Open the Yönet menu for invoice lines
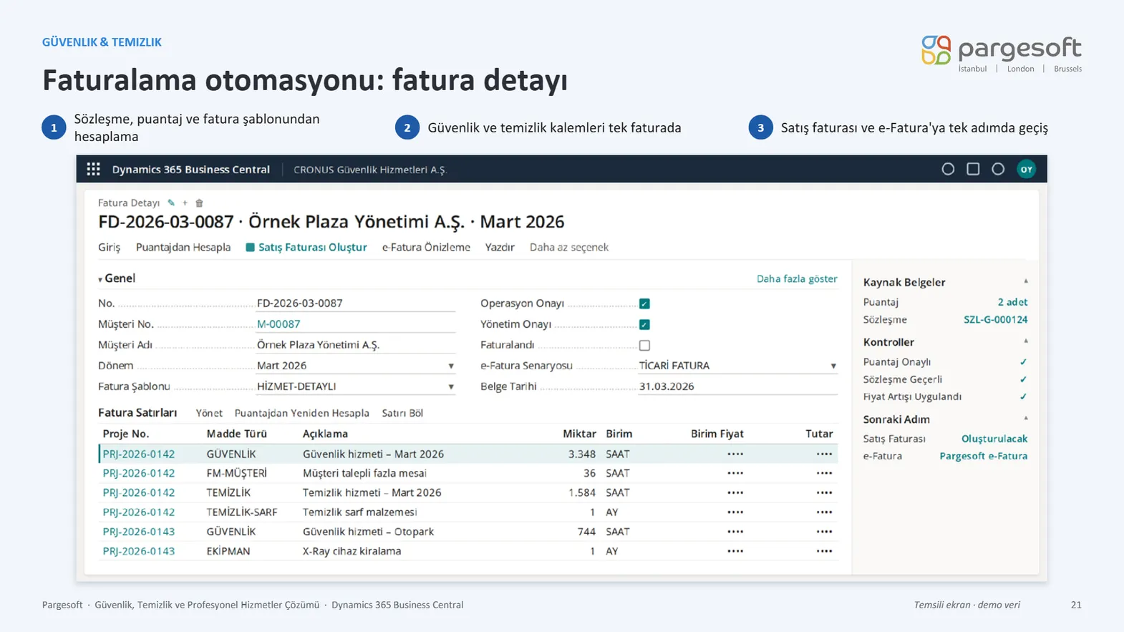This screenshot has height=632, width=1124. coord(209,413)
